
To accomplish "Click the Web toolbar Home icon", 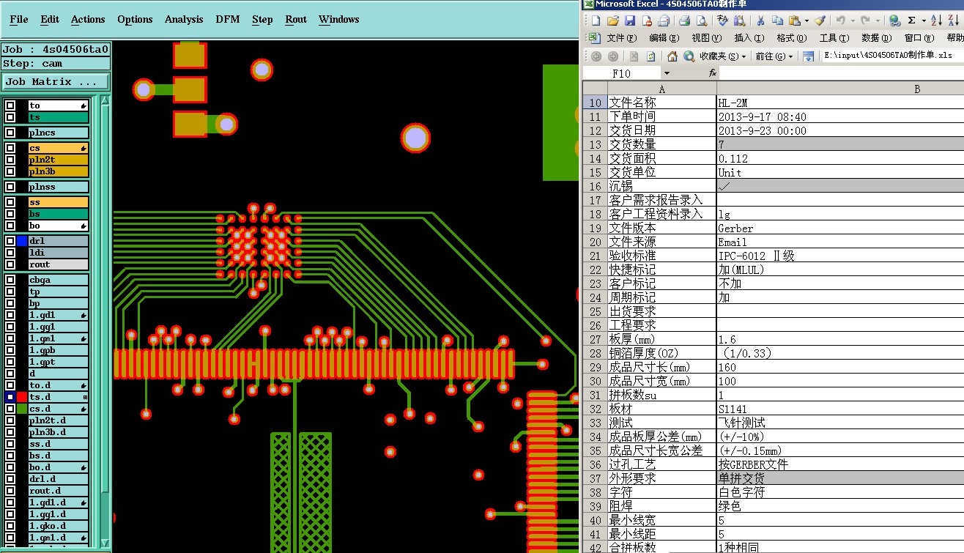I will [672, 56].
